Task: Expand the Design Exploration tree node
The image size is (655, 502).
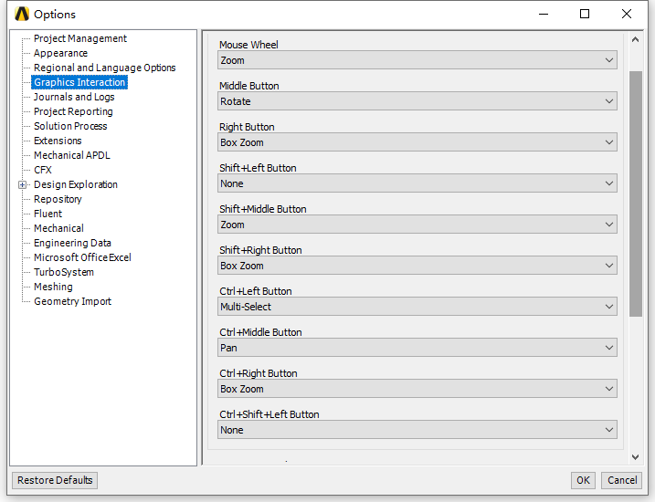Action: tap(23, 185)
